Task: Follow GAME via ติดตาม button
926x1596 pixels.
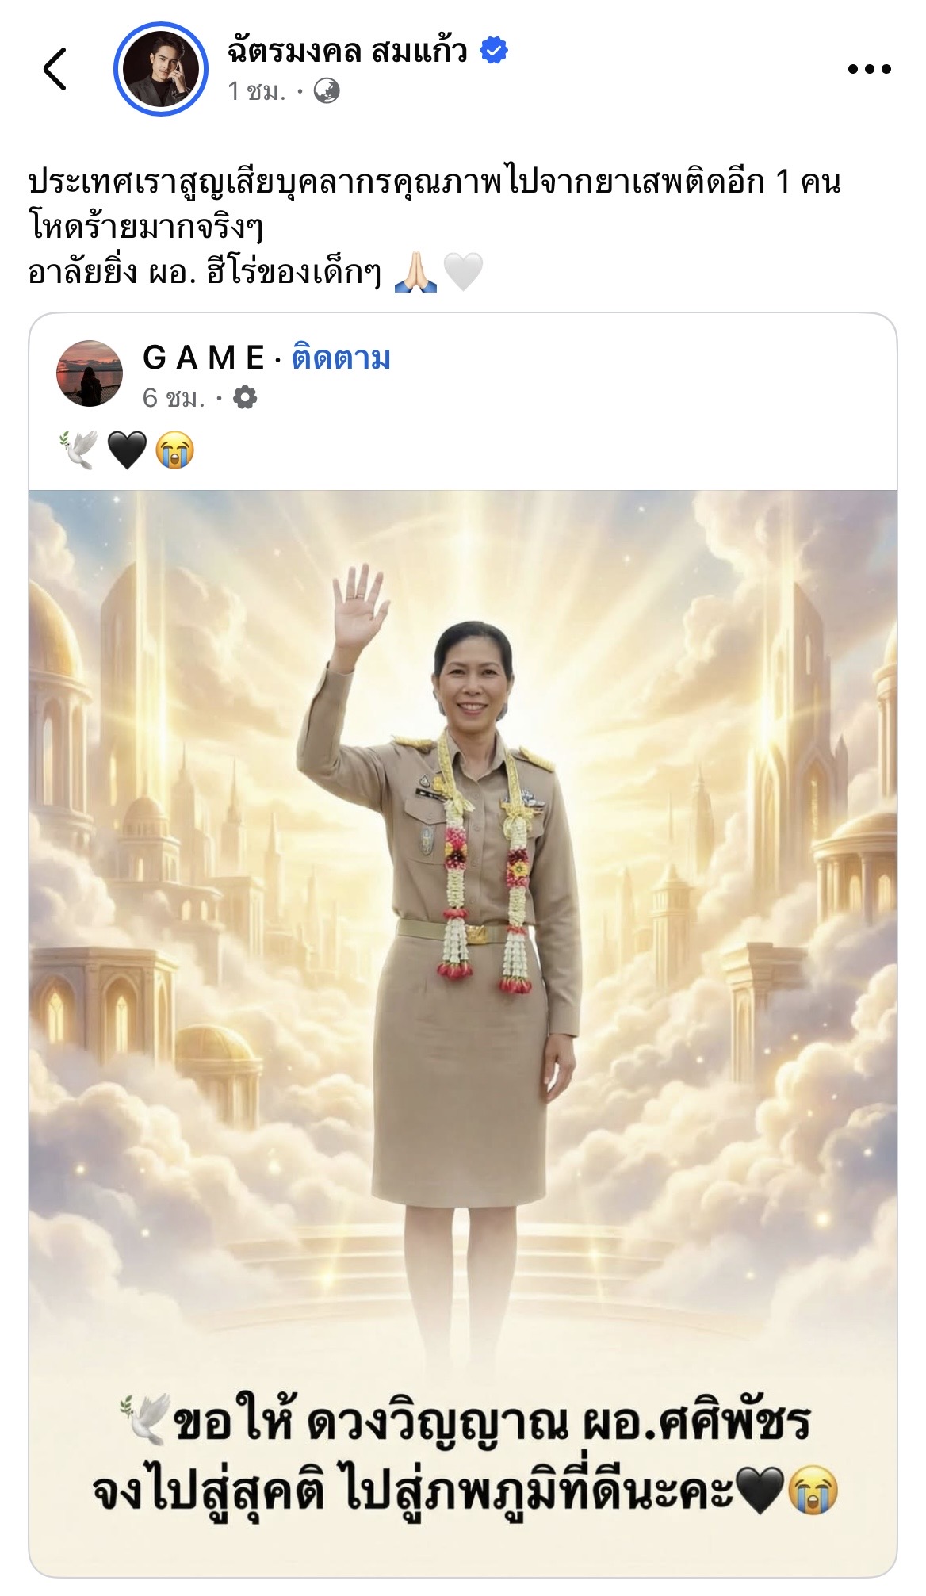Action: (341, 358)
